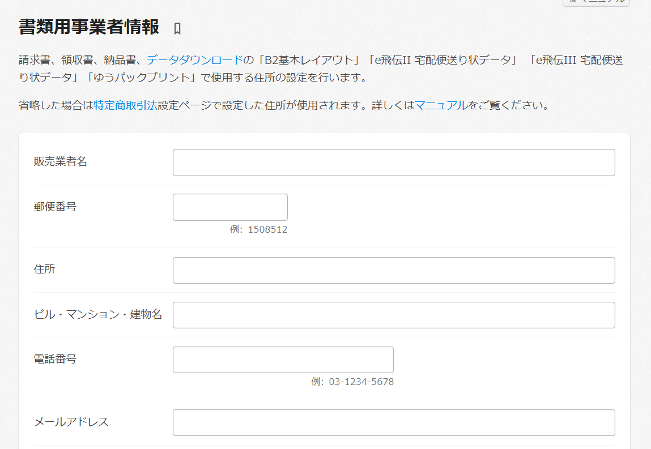Click the 郵便番号 label text

click(55, 207)
